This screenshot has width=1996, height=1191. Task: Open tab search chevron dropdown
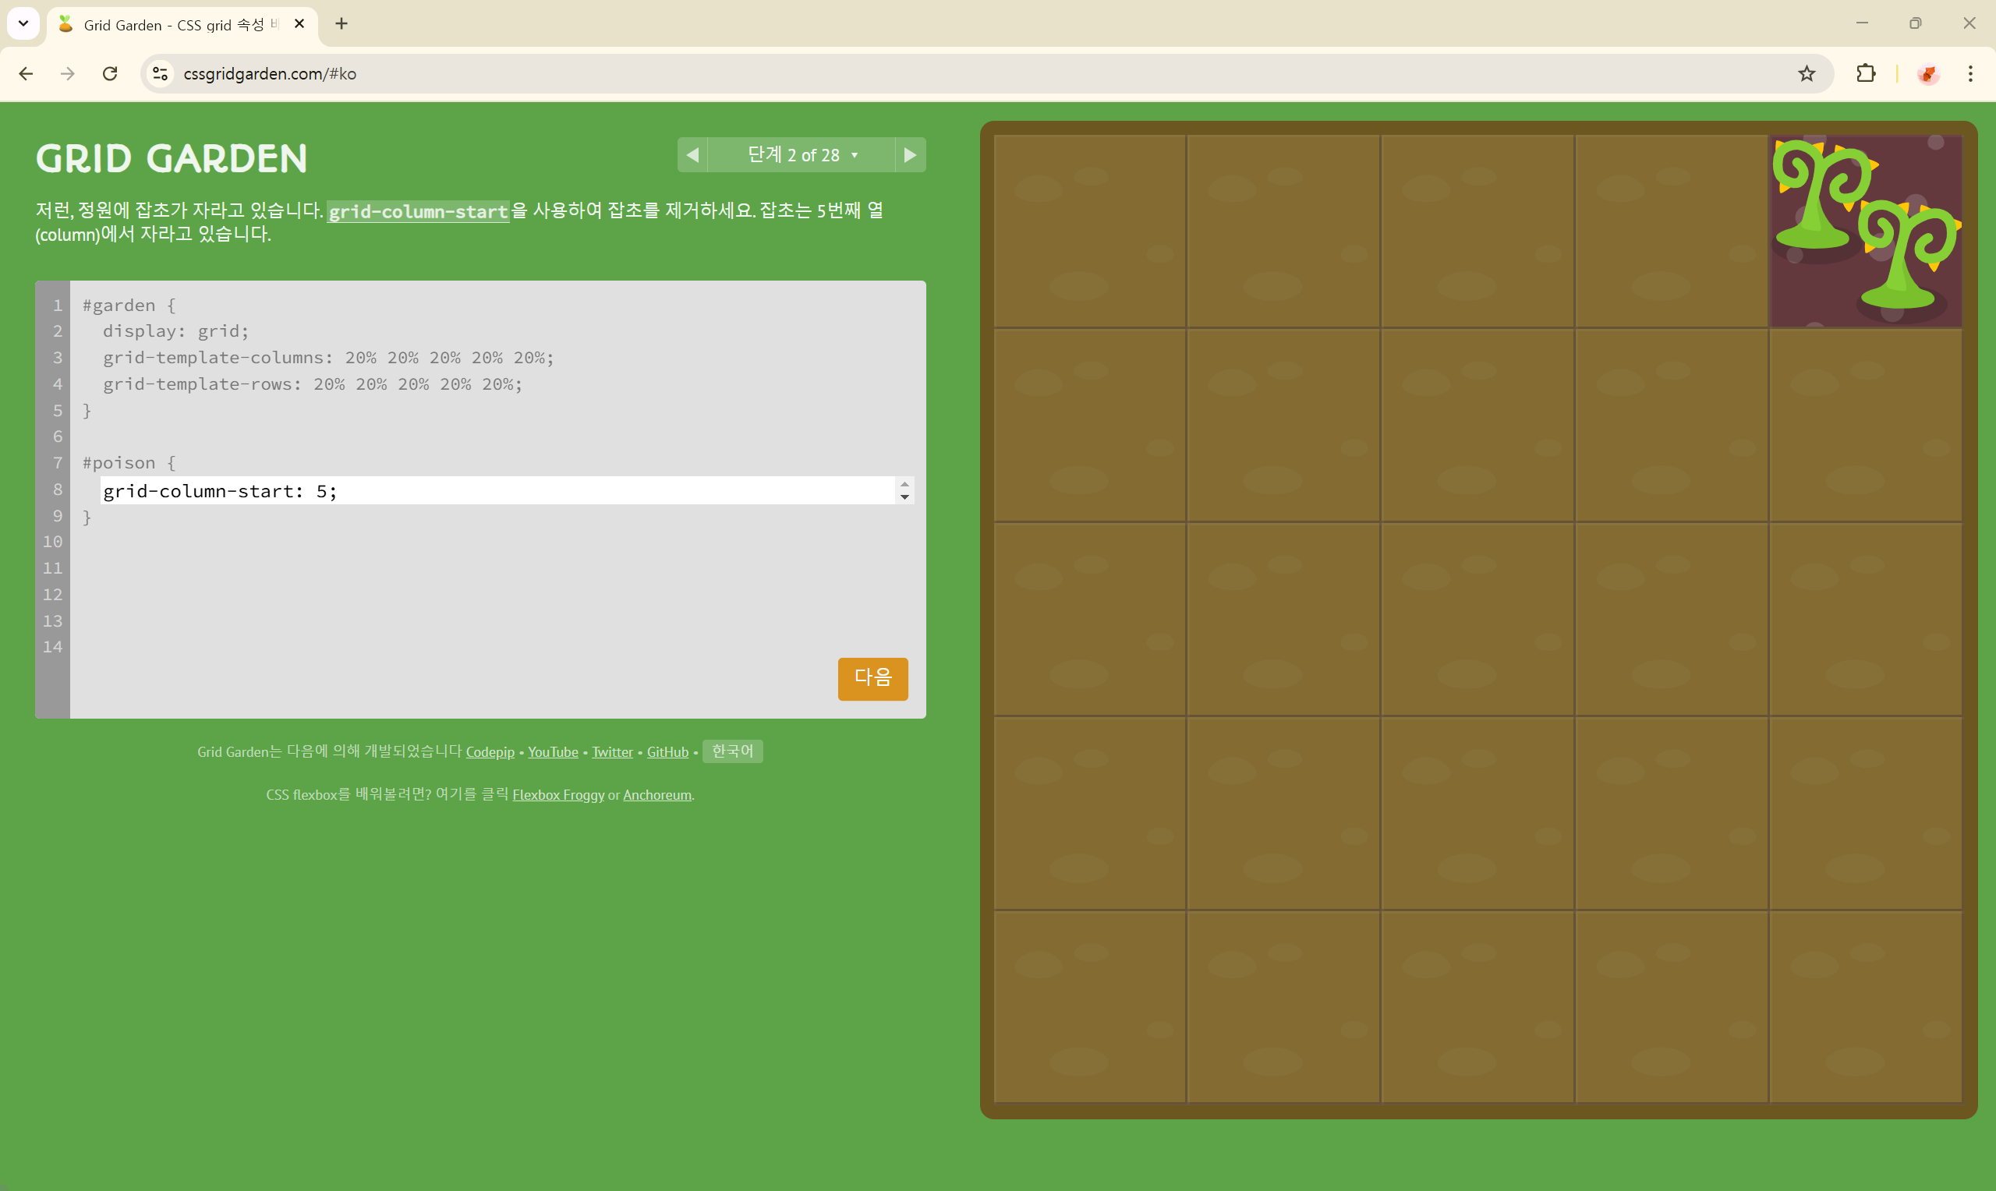(23, 23)
